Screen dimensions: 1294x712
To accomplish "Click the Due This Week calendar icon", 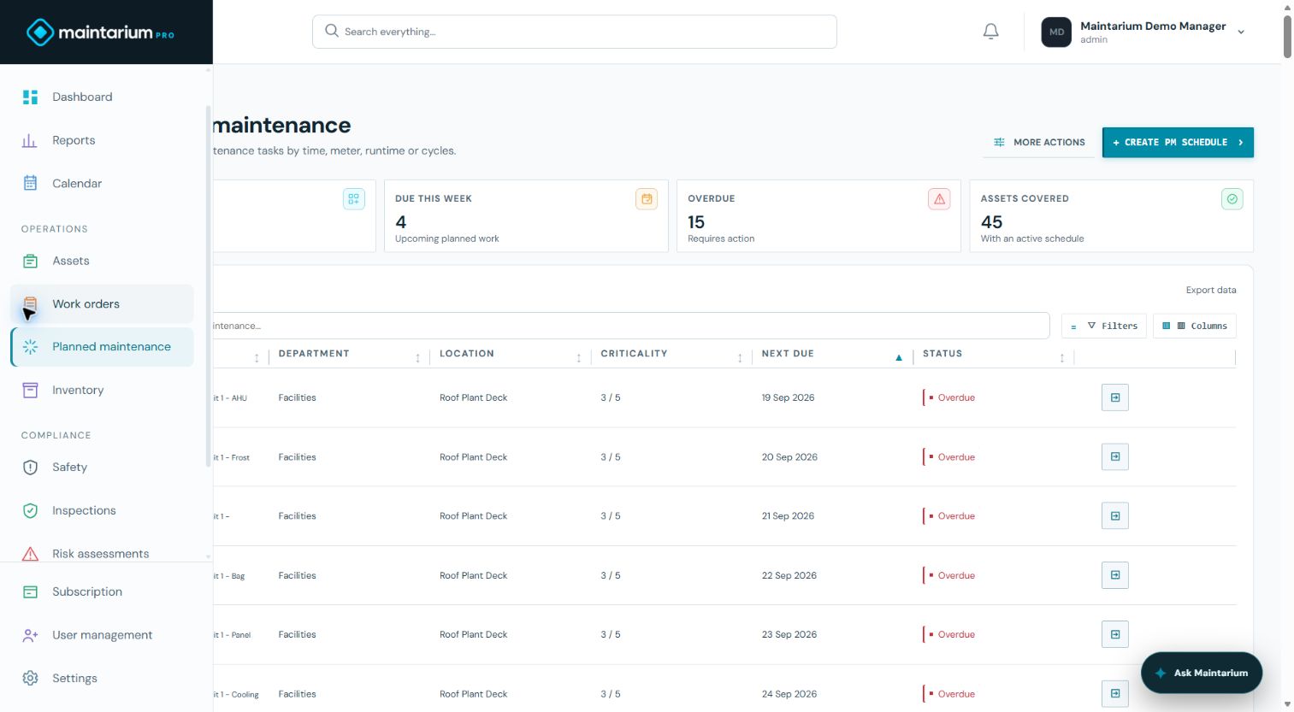I will click(647, 199).
